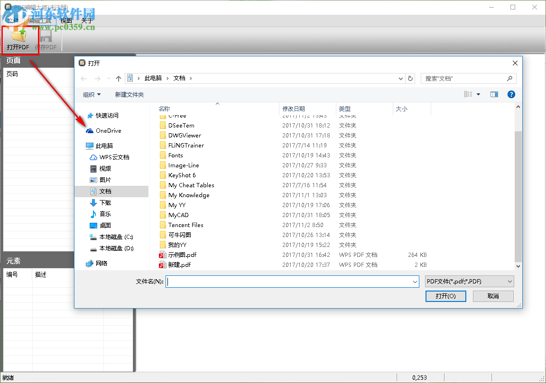546x383 pixels.
Task: Open dialog help via the blue question mark icon
Action: point(511,94)
